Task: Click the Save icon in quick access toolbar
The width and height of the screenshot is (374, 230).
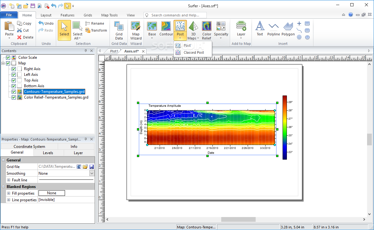Action: [x=33, y=6]
